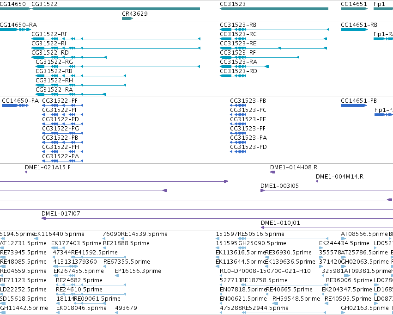The width and height of the screenshot is (393, 315).
Task: Select protein label CG31523-PC
Action: click(248, 110)
